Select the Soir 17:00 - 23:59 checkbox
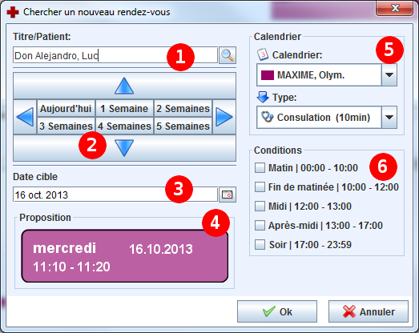 pyautogui.click(x=260, y=245)
